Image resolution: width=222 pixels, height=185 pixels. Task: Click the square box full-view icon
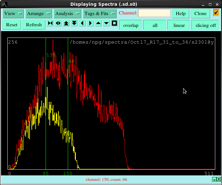pos(114,23)
